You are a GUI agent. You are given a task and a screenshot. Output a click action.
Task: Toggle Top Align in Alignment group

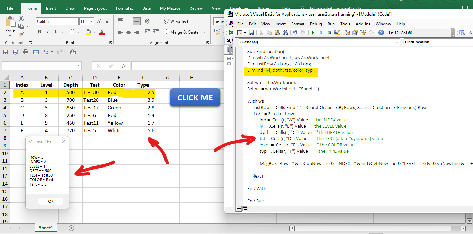(x=120, y=21)
